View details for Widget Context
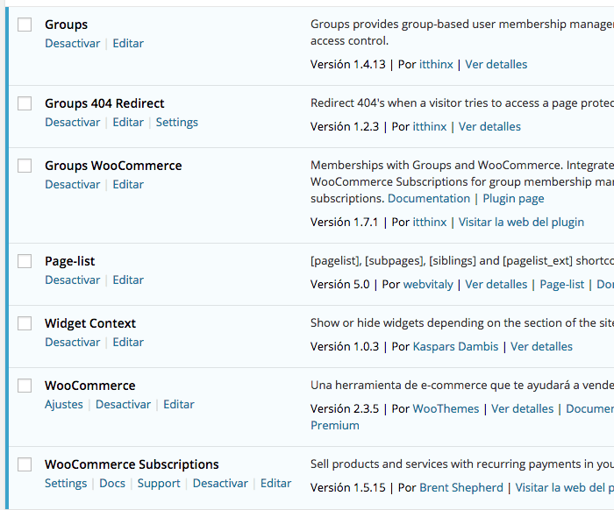 (x=541, y=346)
